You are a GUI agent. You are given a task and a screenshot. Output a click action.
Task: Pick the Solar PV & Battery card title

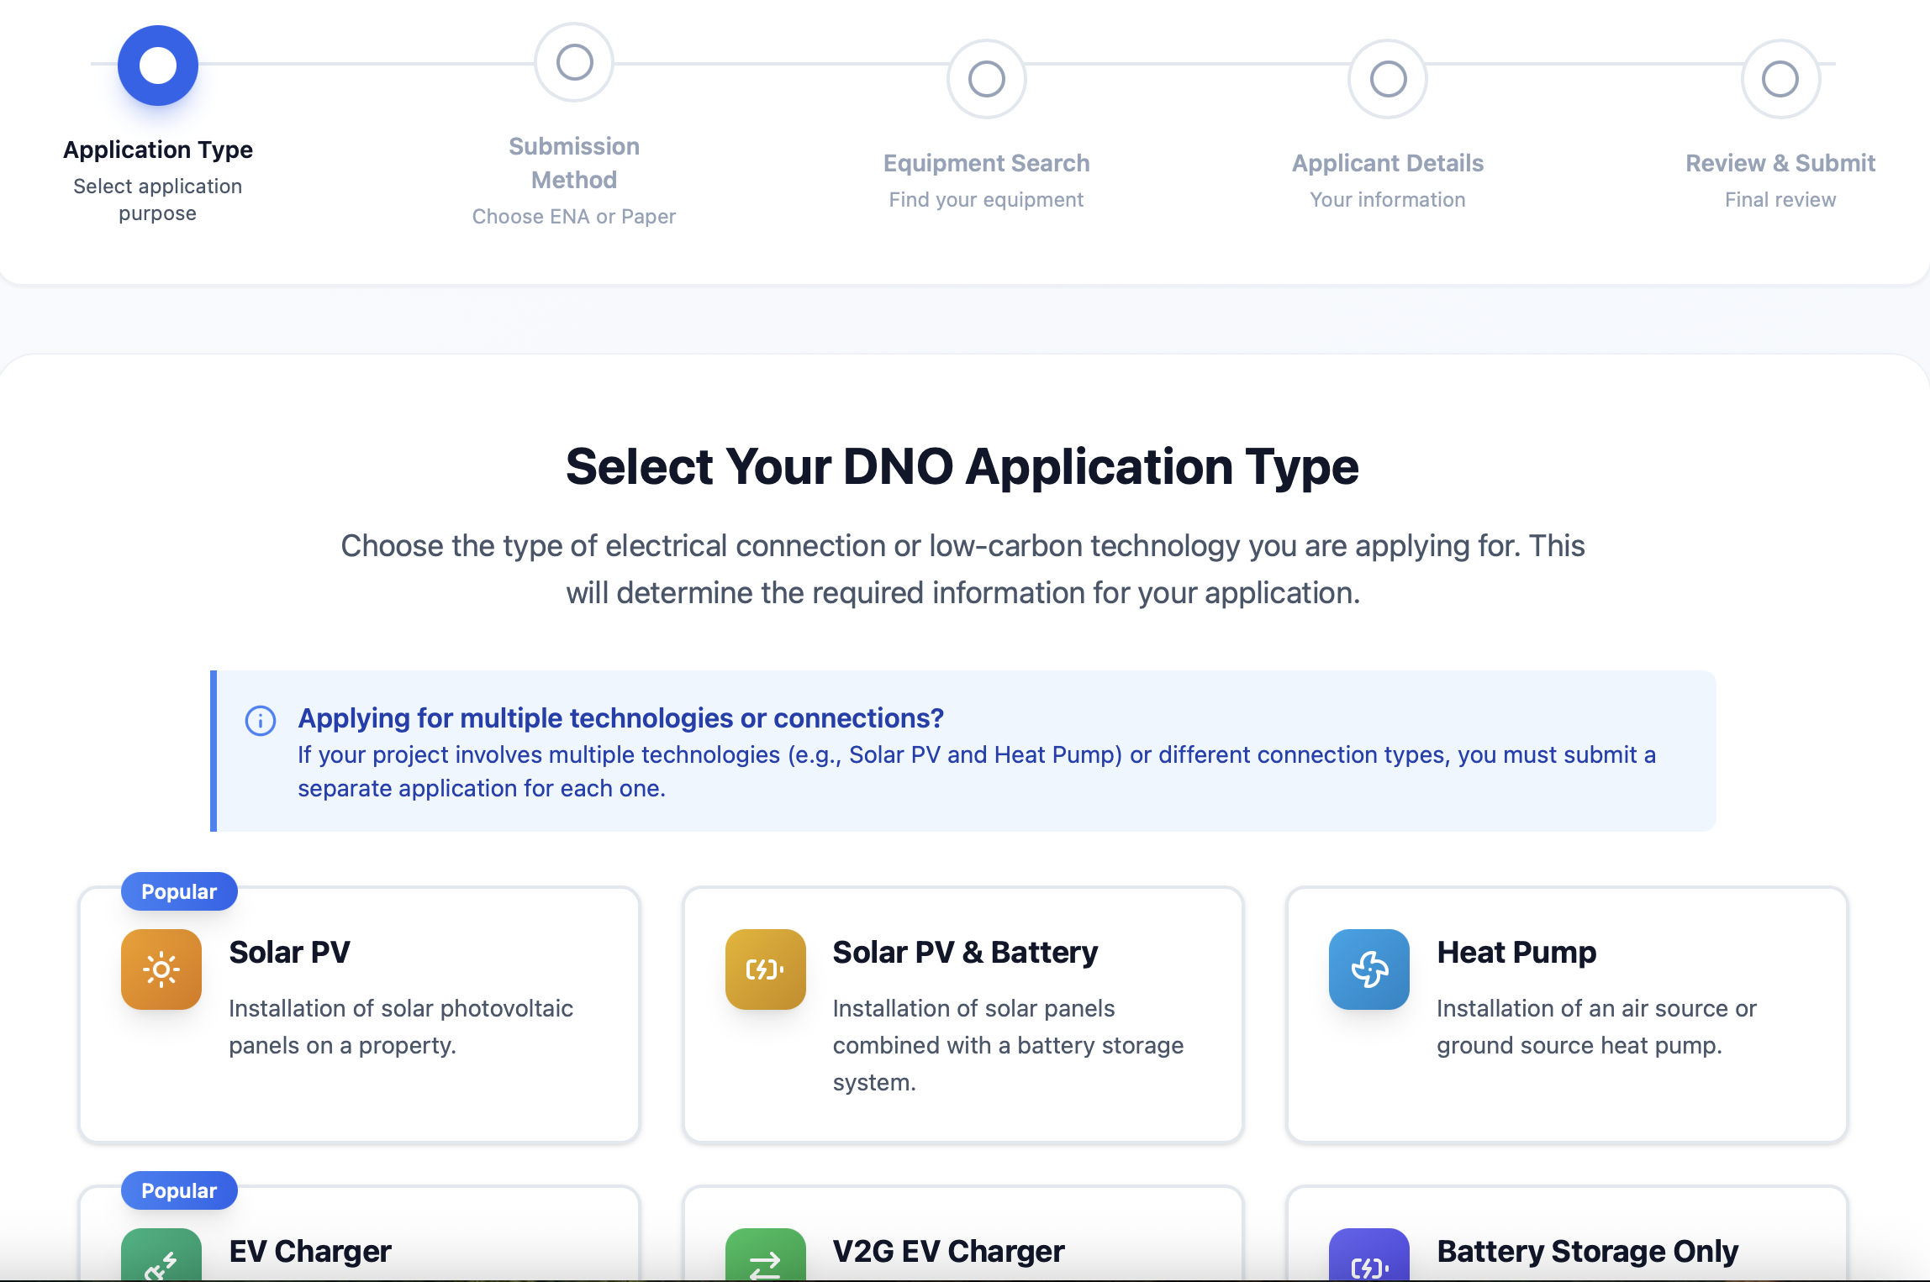[965, 953]
